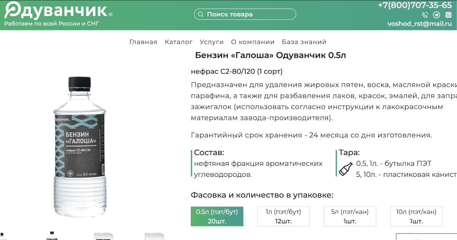The width and height of the screenshot is (457, 240).
Task: Open the О компании menu item
Action: point(253,42)
